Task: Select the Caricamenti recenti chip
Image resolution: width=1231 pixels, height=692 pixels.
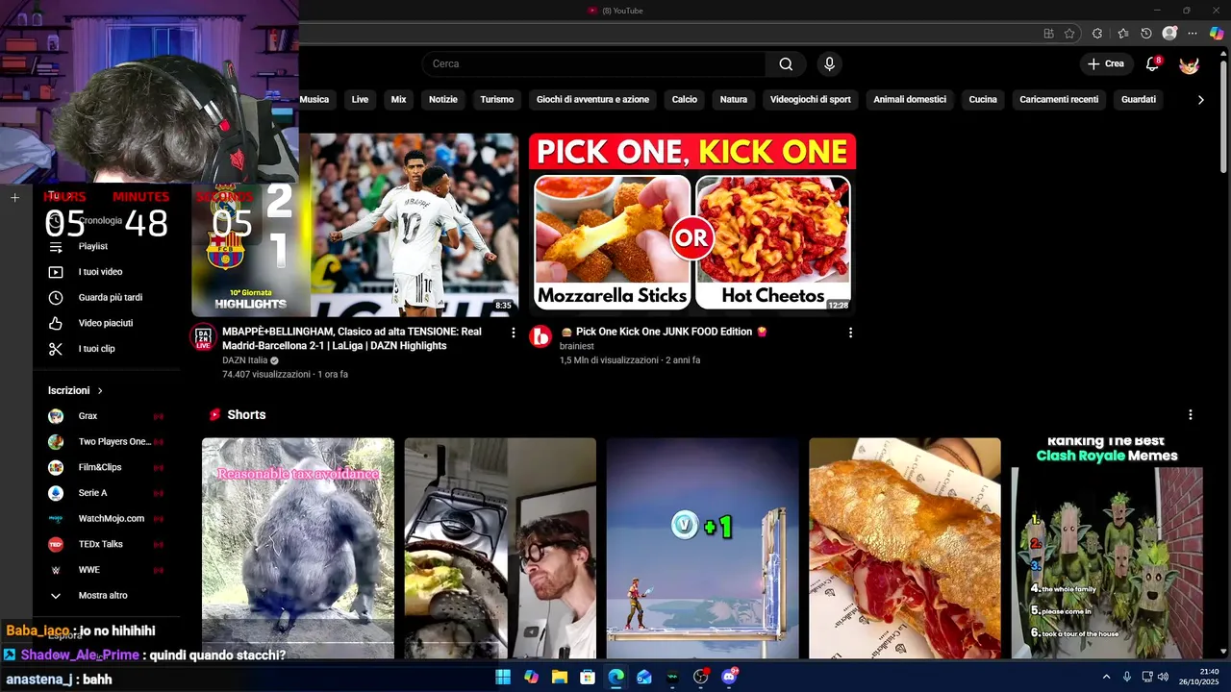Action: click(x=1059, y=100)
